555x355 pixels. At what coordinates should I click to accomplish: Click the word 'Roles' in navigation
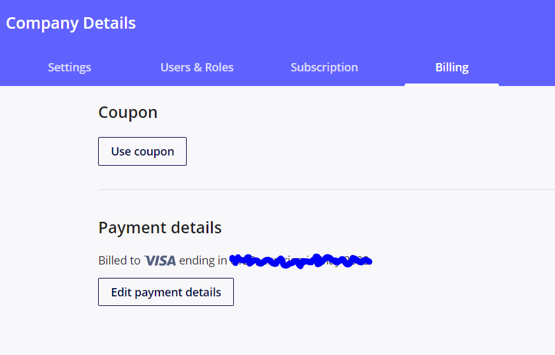pyautogui.click(x=219, y=68)
